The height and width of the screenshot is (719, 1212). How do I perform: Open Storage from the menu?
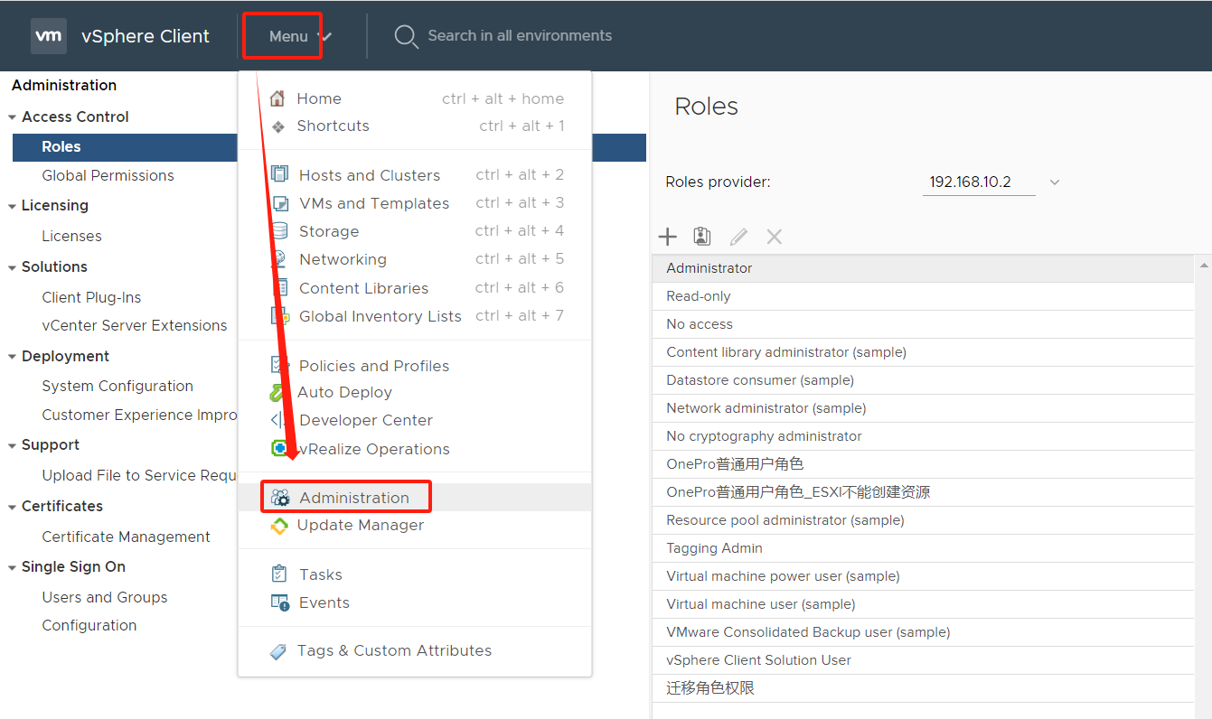coord(415,231)
